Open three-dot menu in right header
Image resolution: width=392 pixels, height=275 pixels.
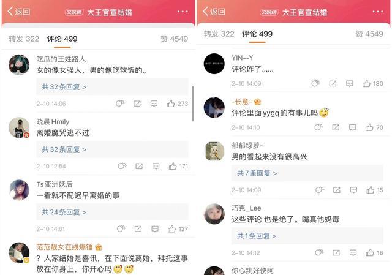378,12
